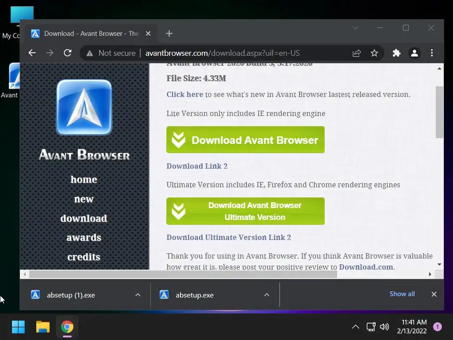Show hidden system tray icons
Viewport: 453px width, 340px height.
356,327
